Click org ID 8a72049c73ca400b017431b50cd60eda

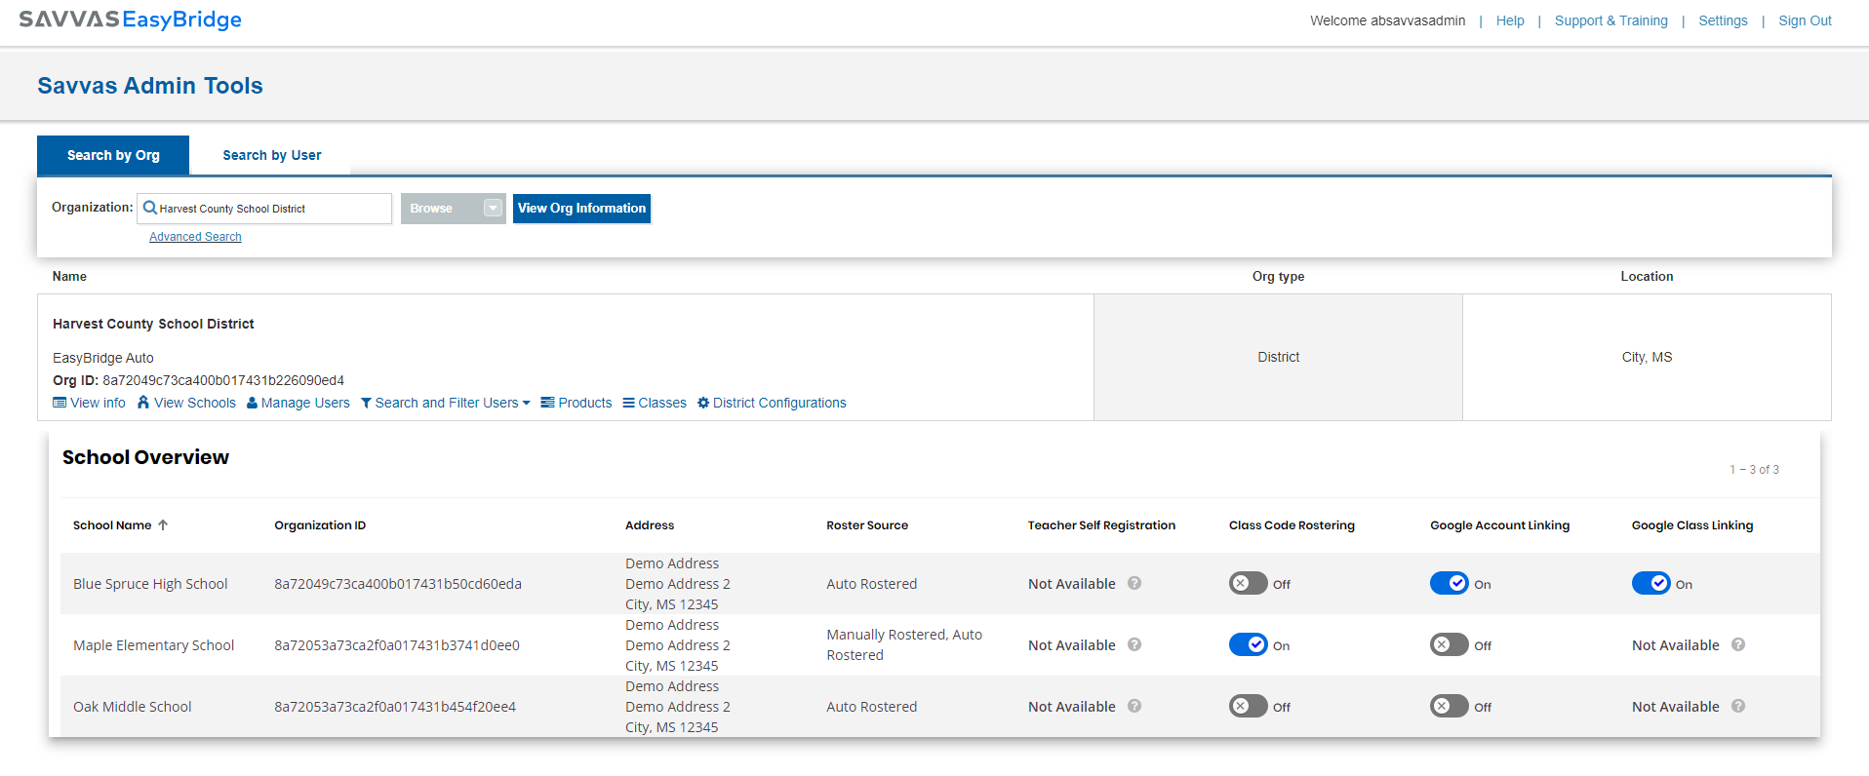coord(398,584)
